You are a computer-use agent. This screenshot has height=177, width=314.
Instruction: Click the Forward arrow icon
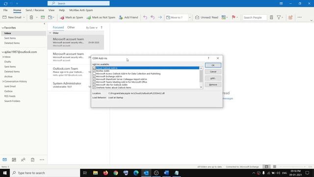coord(160,18)
